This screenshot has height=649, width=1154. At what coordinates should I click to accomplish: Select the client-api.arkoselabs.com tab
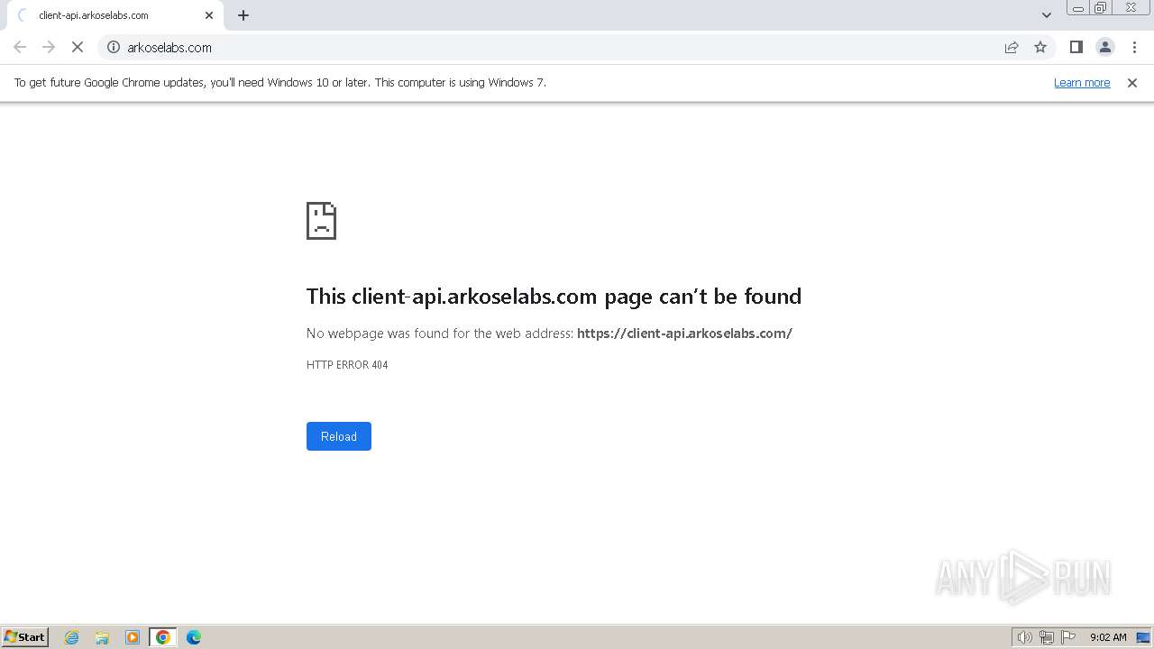point(114,15)
